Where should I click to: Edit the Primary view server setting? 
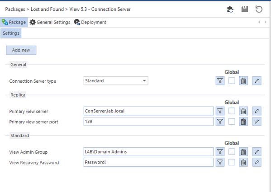257,111
